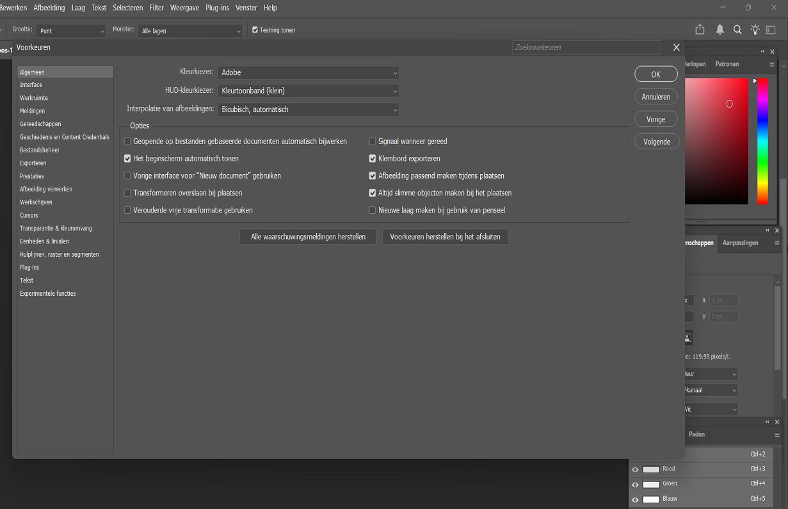The width and height of the screenshot is (788, 509).
Task: Open the Aanpassingen panel menu icon
Action: tap(777, 243)
